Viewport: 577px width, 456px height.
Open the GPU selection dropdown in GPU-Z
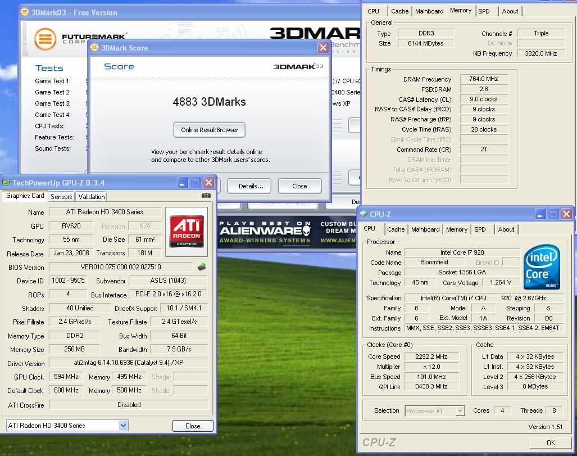(123, 426)
